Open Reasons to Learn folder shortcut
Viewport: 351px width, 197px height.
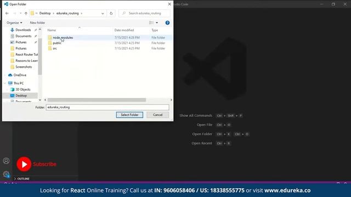(x=26, y=61)
